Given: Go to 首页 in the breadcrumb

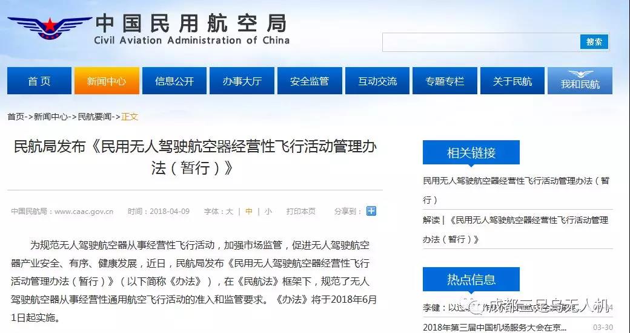Looking at the screenshot, I should (x=16, y=117).
